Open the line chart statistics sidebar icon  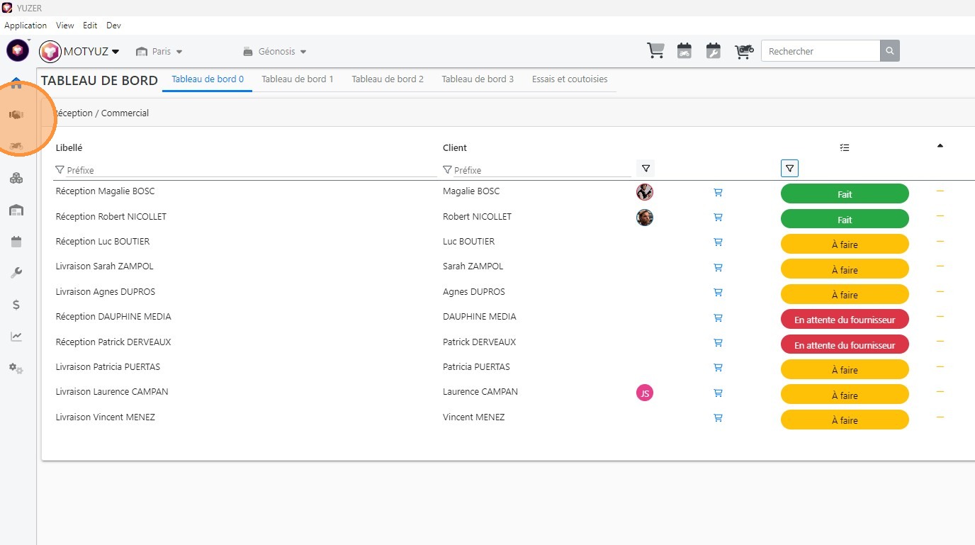(x=16, y=337)
